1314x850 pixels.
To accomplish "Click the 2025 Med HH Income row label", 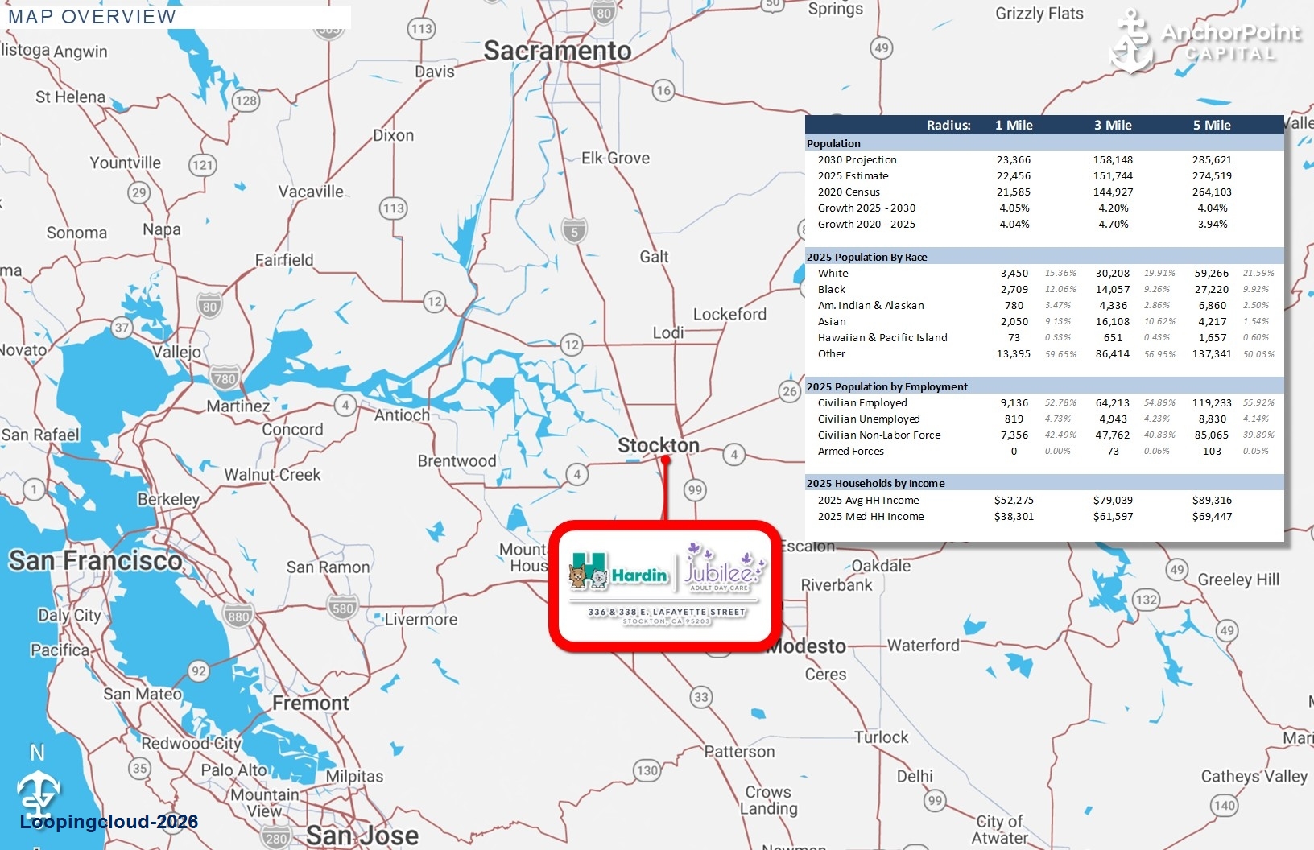I will point(870,516).
